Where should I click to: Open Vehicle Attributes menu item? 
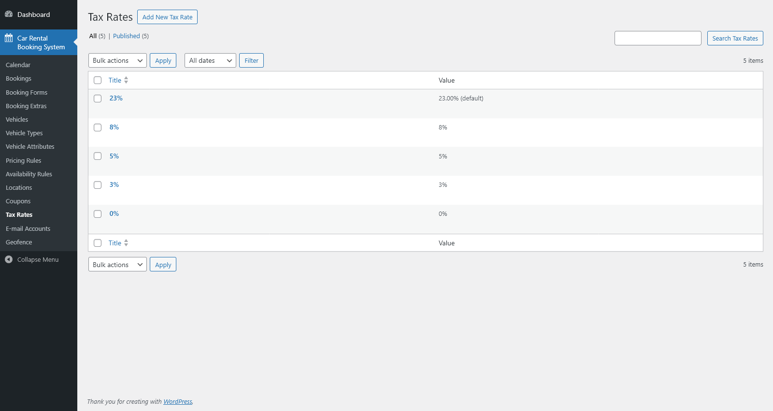click(30, 146)
